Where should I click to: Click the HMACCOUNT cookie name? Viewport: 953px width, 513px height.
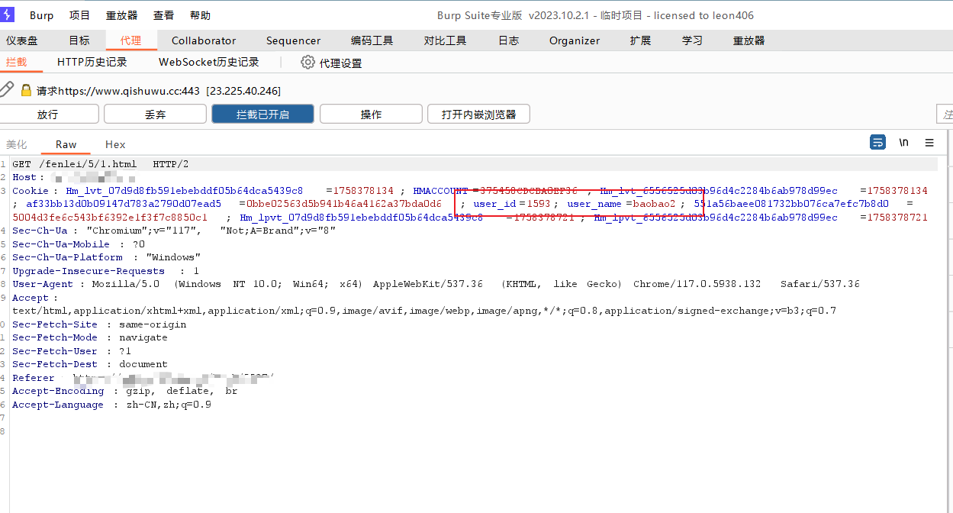440,191
